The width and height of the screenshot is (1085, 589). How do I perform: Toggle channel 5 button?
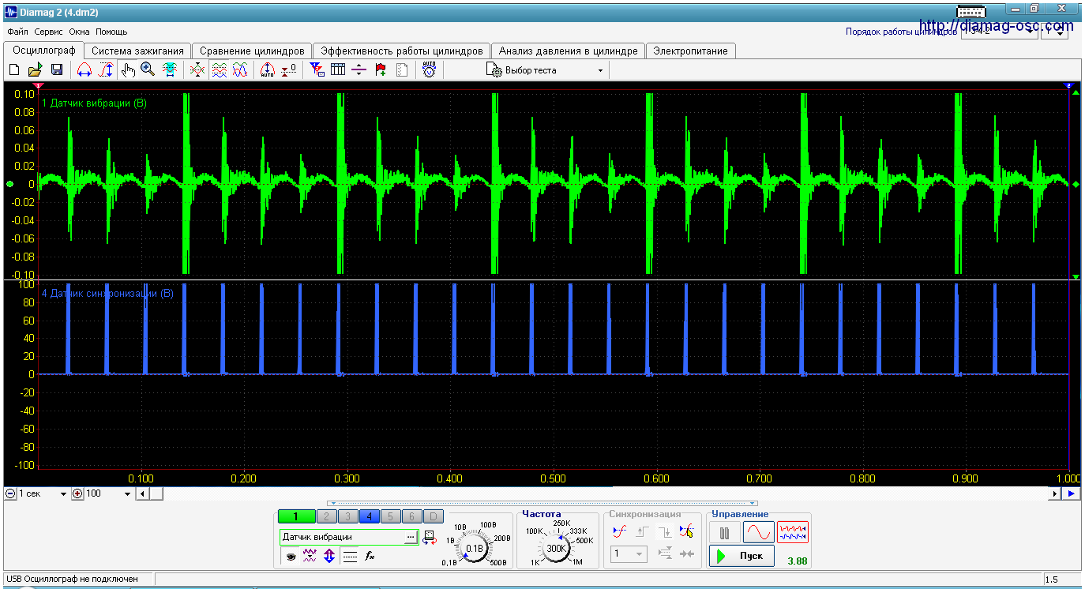click(x=390, y=516)
